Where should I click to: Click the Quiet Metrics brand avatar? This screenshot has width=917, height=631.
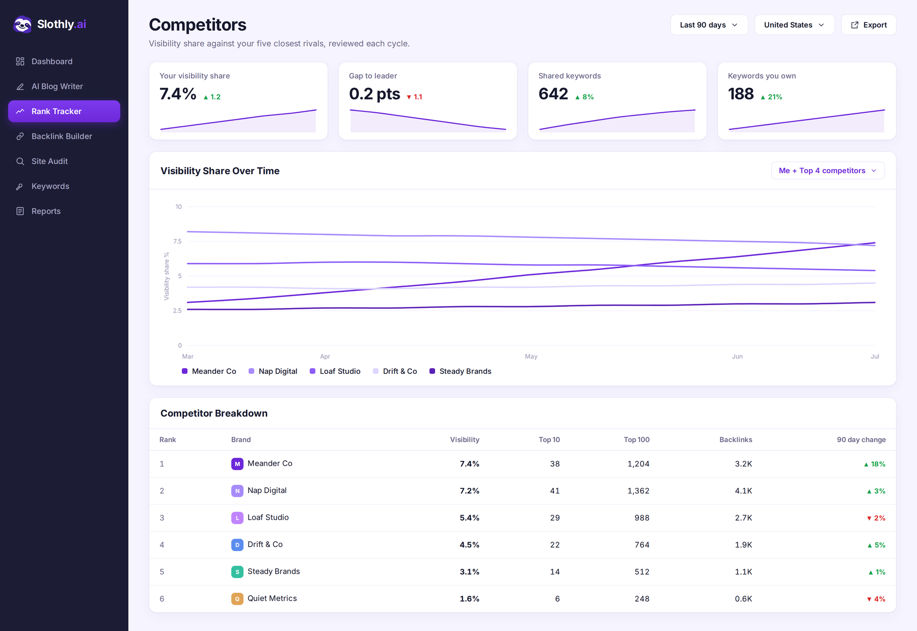(x=237, y=599)
